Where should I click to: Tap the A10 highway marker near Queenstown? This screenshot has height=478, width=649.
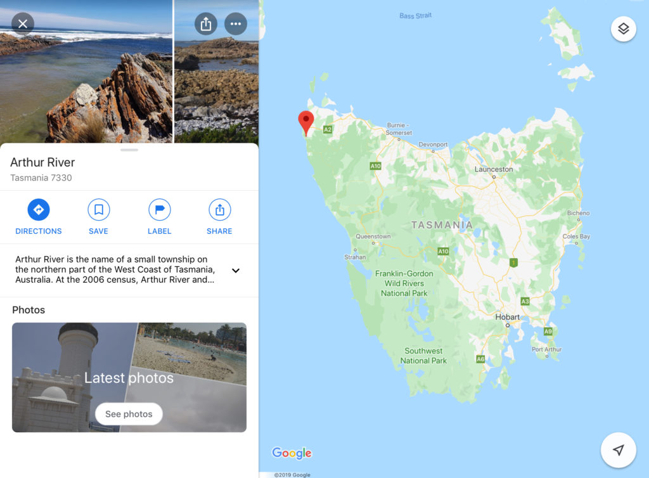tap(443, 251)
